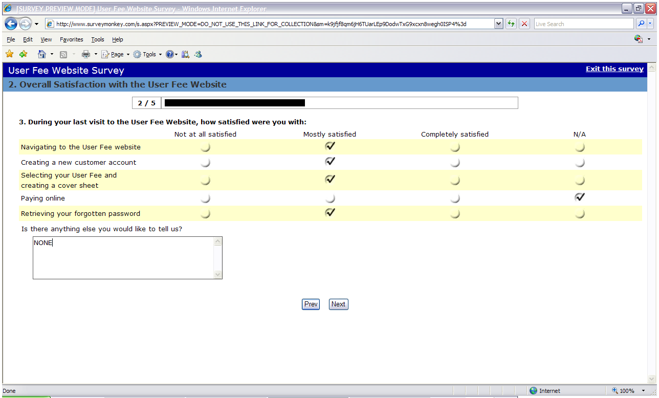Click the Stop red X icon
659x398 pixels.
[x=524, y=24]
